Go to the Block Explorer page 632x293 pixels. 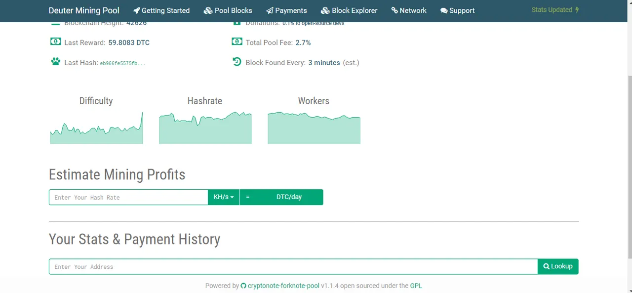pyautogui.click(x=349, y=10)
